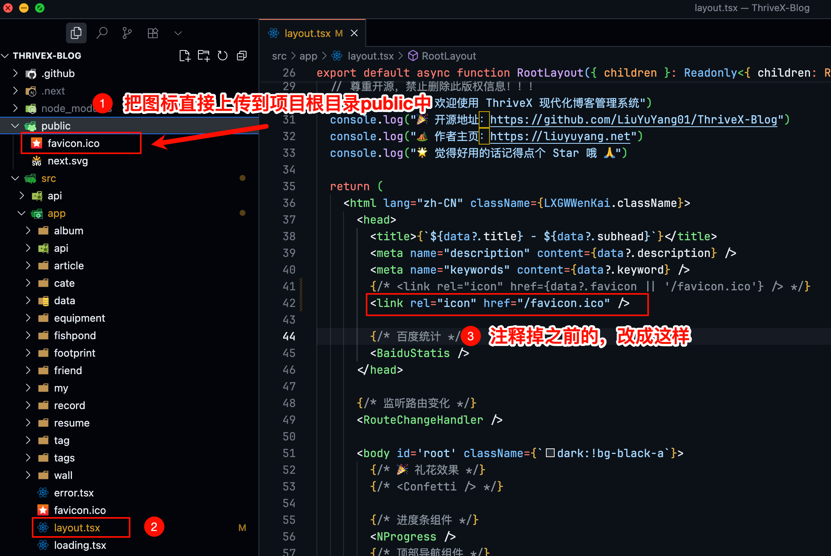Close the layout.tsx tab

354,33
